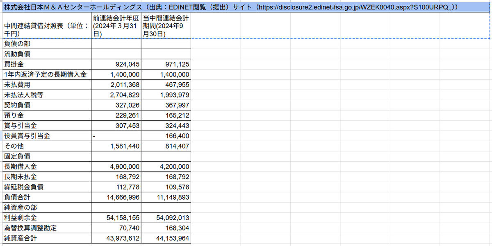The height and width of the screenshot is (246, 492).
Task: Select the cell containing 1,581,440
Action: [116, 146]
